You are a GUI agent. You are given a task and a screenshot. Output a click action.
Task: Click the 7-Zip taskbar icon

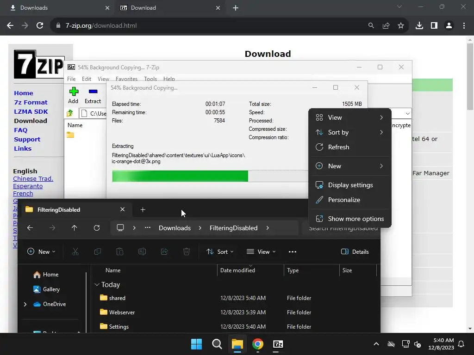278,344
